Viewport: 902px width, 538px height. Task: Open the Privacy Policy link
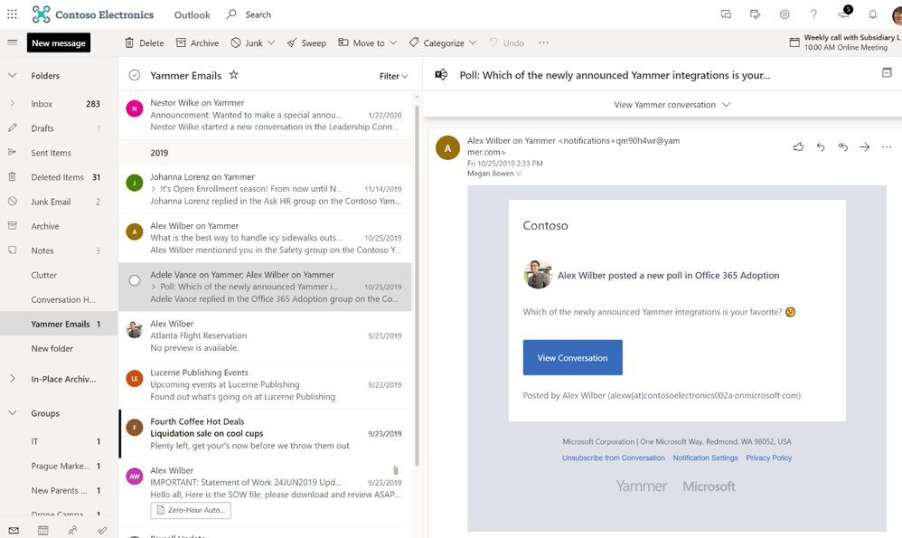(x=768, y=458)
